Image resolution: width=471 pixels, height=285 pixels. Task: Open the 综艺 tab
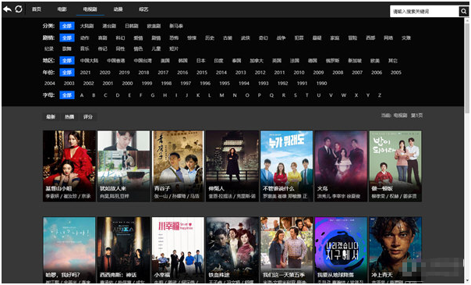tap(143, 9)
